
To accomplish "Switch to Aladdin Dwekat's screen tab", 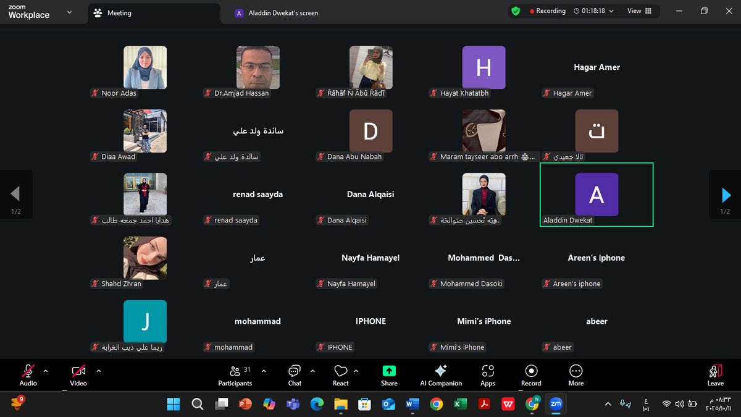I will (277, 13).
